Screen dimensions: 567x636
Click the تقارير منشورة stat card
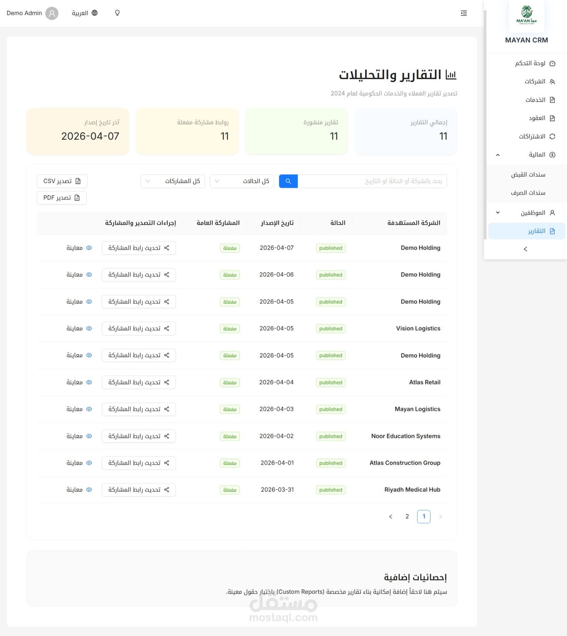tap(296, 131)
